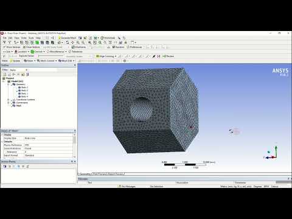
Task: Click the Preferences button for annotations
Action: (x=134, y=47)
